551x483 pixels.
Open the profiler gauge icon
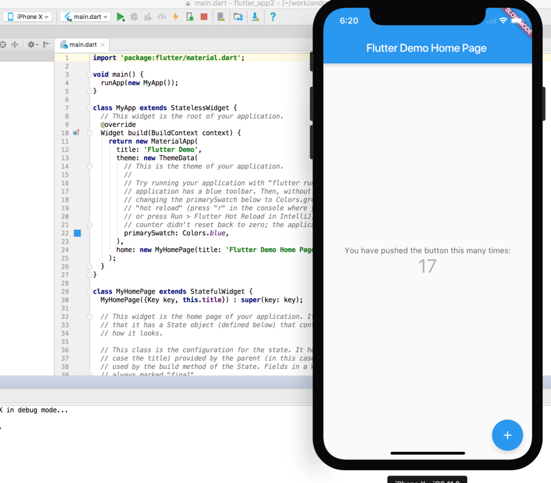[x=161, y=17]
